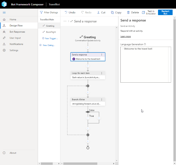Click the dialog list horizontal scrollbar thumb
Screen dimensions: 176x165
tap(47, 164)
